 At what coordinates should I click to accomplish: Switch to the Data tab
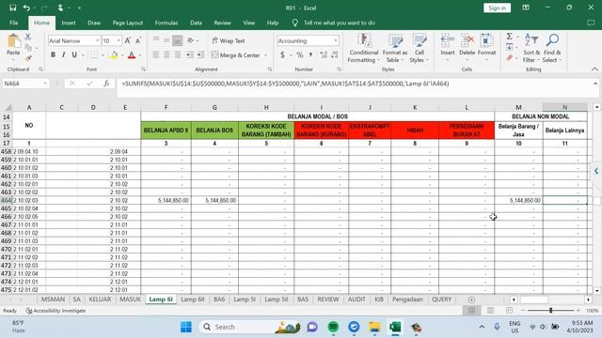pos(196,23)
